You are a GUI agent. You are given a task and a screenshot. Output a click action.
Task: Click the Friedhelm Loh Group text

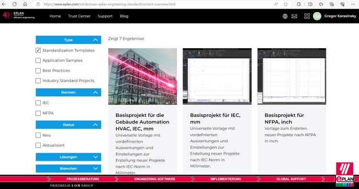[x=72, y=185]
